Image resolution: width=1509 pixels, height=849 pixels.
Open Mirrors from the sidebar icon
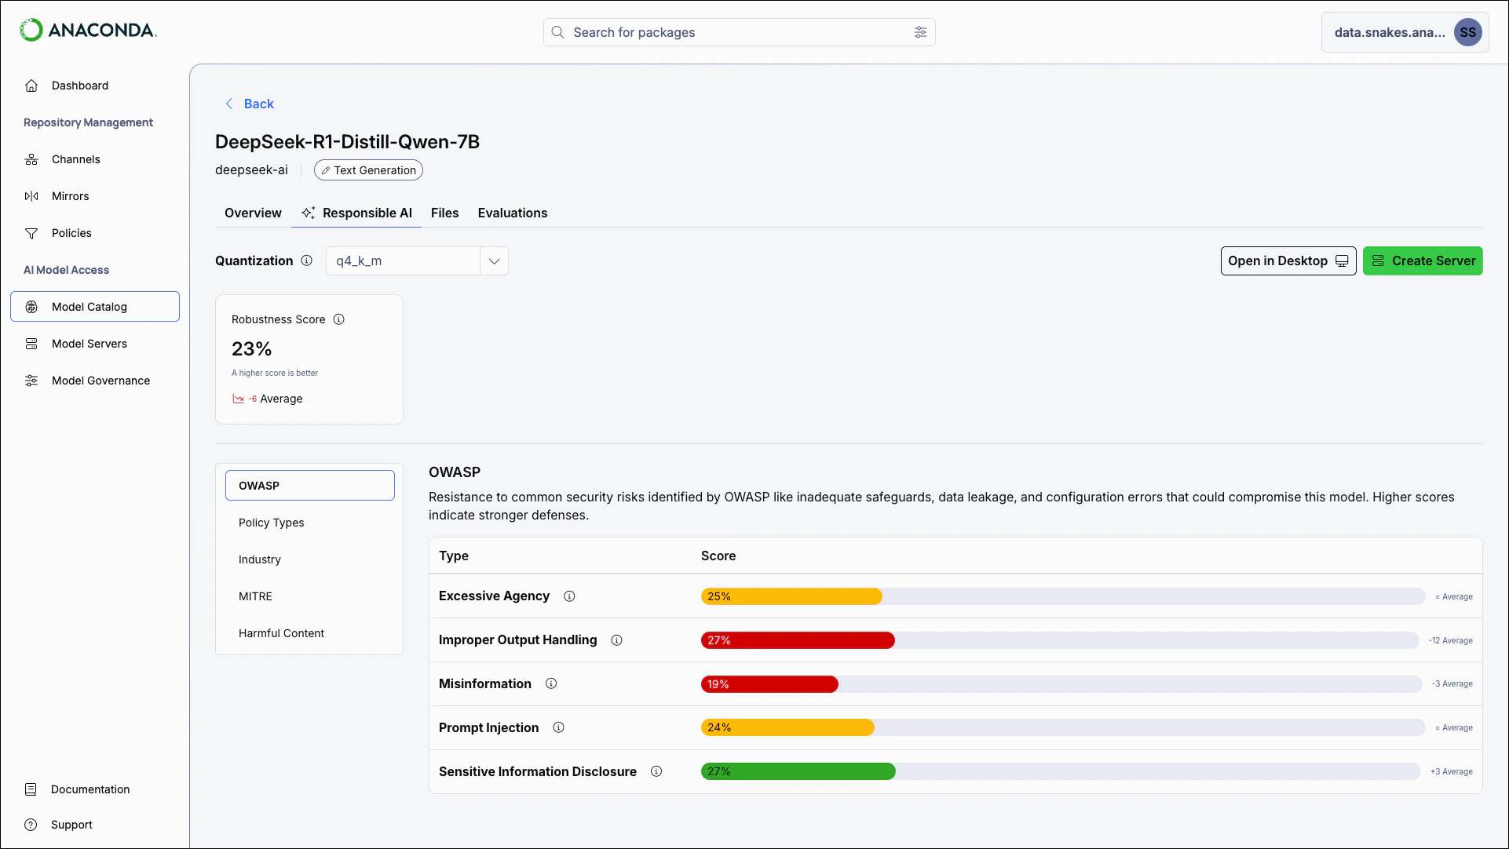point(31,196)
